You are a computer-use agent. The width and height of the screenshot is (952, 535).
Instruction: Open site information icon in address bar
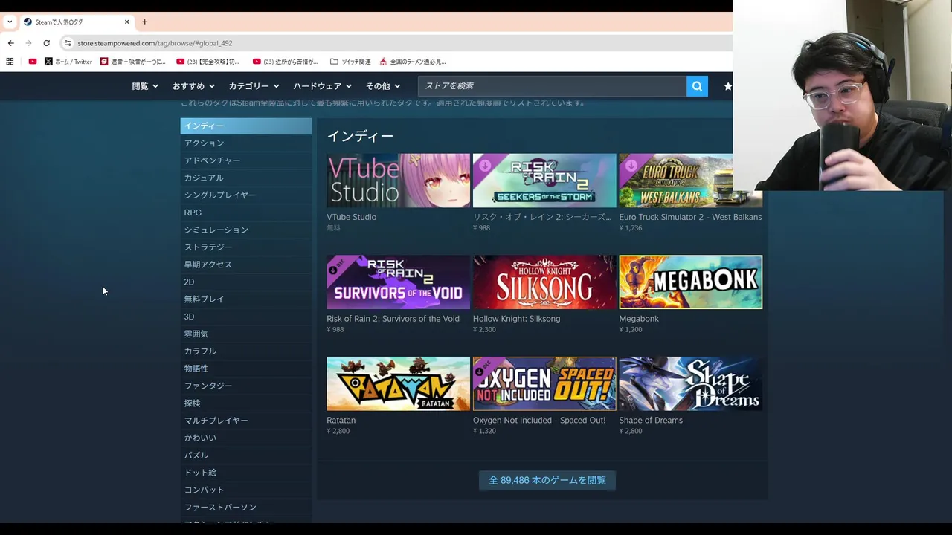point(68,43)
